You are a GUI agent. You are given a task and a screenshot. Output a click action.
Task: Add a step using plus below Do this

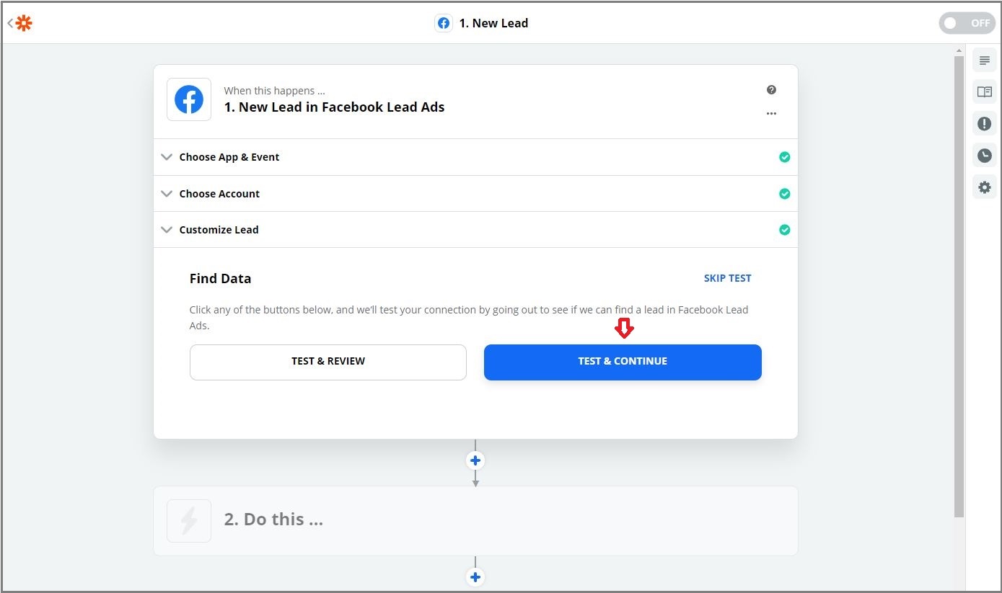tap(475, 577)
